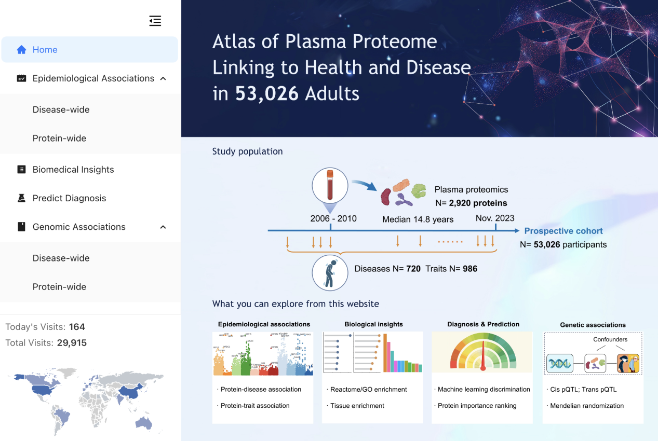This screenshot has width=658, height=441.
Task: Click the Biomedical Insights list icon
Action: pos(21,170)
